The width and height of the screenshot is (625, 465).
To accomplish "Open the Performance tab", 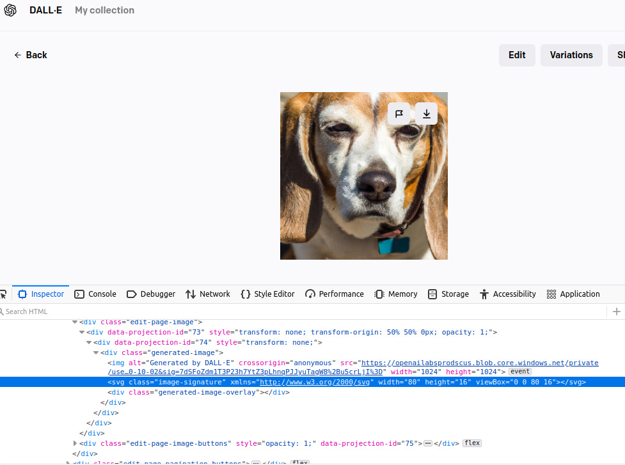I will 335,294.
